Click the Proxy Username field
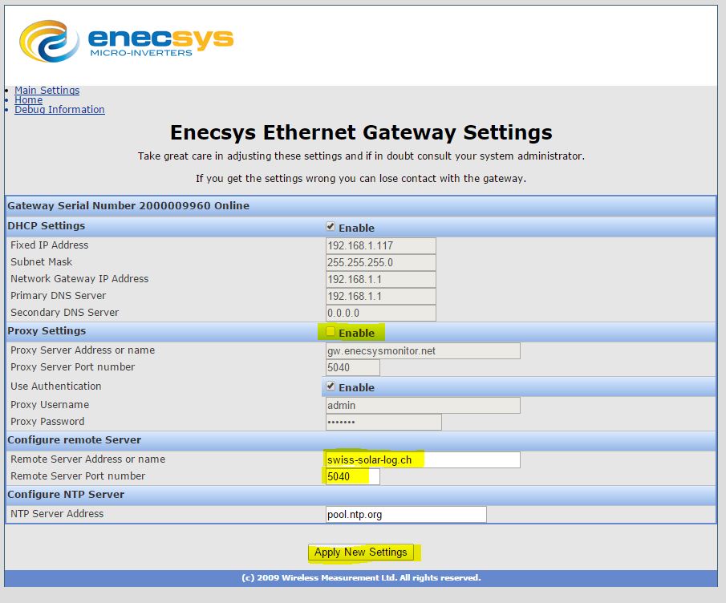This screenshot has height=603, width=726. pos(422,406)
